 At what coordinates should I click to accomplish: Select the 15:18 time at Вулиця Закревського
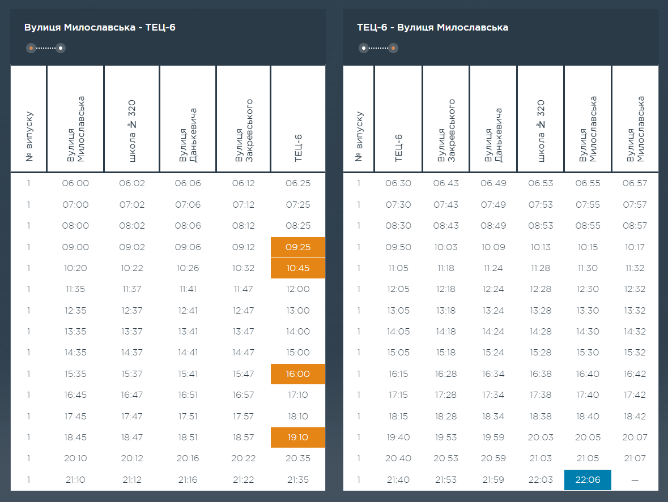click(x=445, y=353)
